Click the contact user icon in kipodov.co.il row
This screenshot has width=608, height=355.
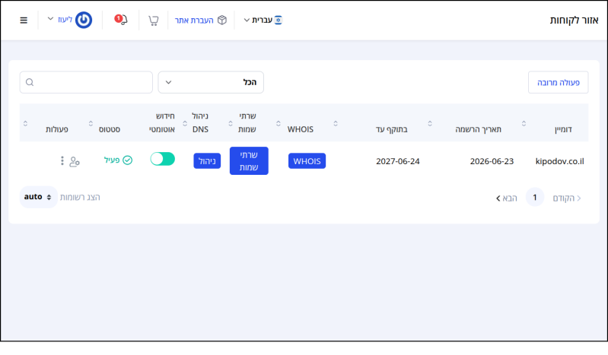pos(75,161)
